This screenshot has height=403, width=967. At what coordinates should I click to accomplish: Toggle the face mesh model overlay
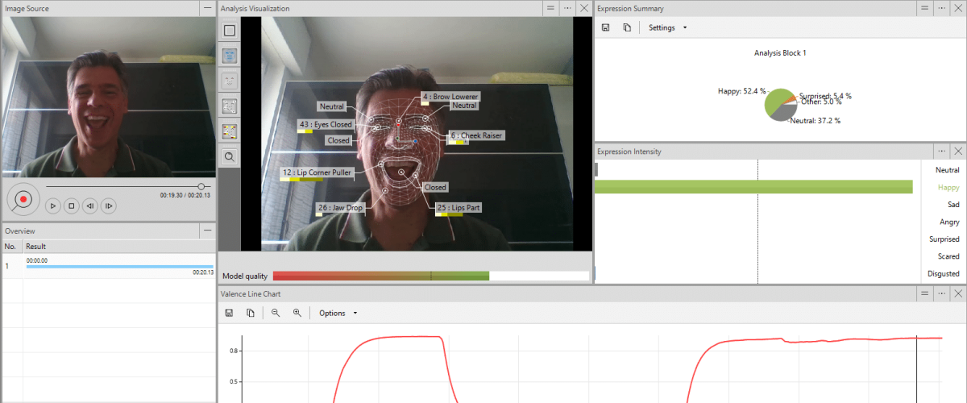pos(230,56)
